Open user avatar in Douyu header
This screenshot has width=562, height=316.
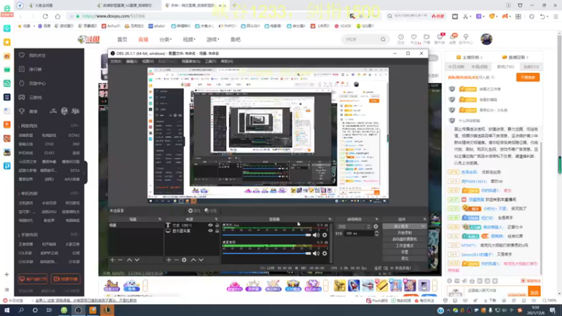[x=486, y=39]
